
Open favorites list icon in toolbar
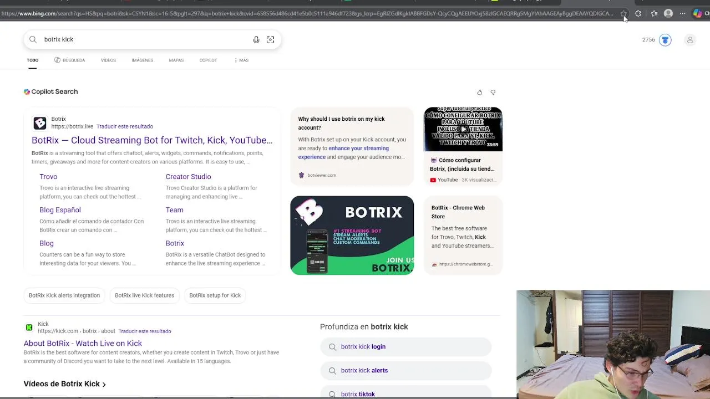pos(654,13)
